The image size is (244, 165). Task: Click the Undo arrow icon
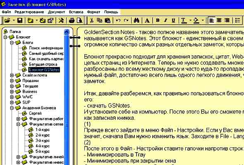coord(118,21)
